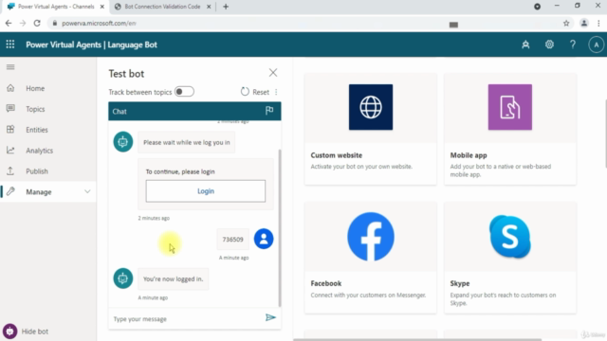Click the Entities grid icon
Screen dimensions: 607x341
(10, 130)
